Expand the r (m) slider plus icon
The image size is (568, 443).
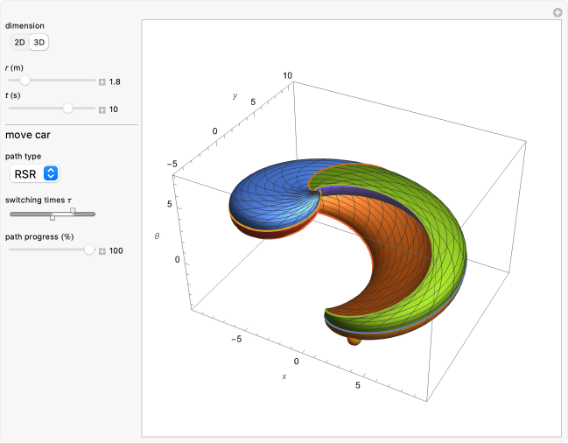[x=102, y=81]
